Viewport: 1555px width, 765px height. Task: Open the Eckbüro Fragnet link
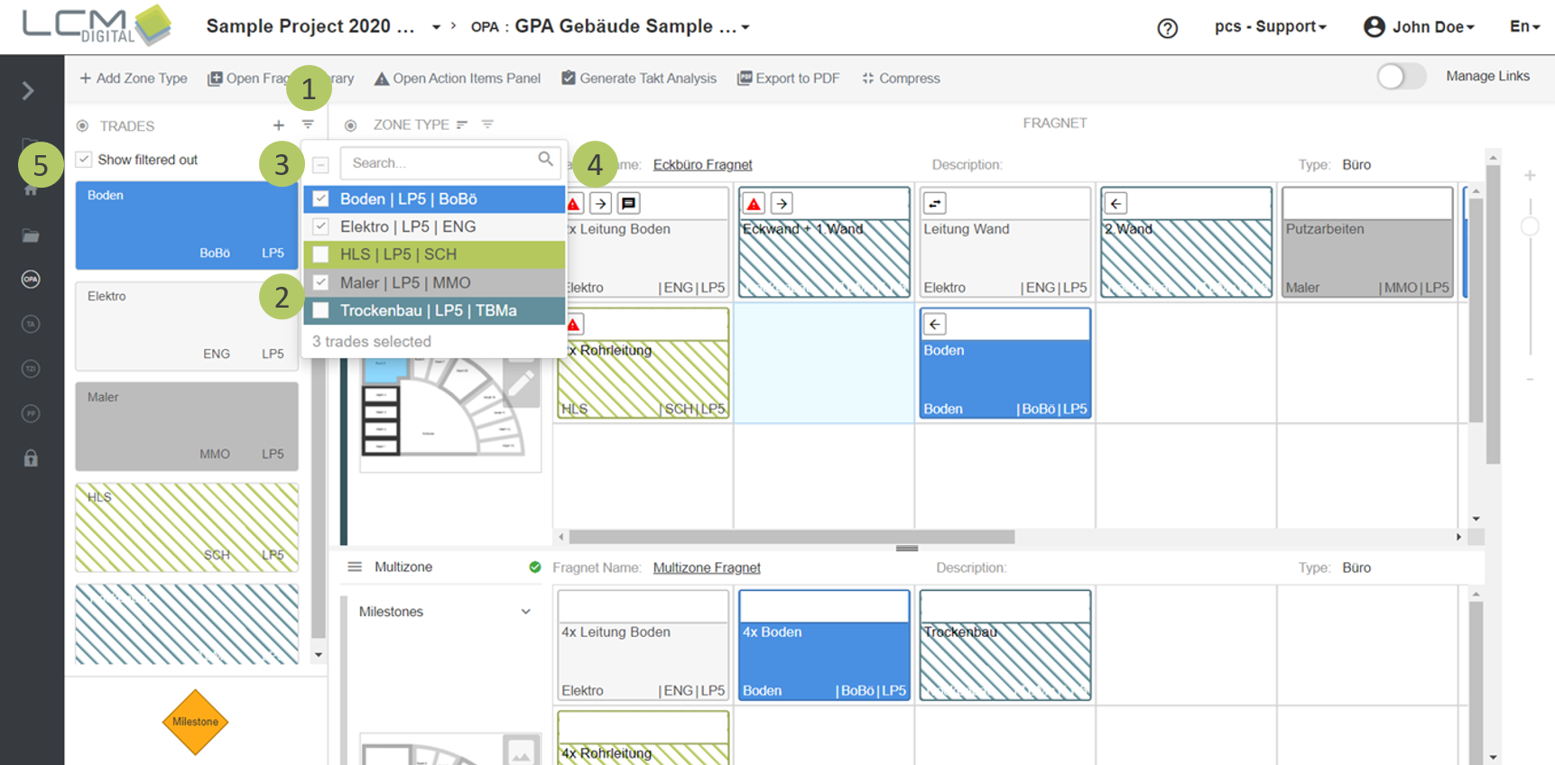tap(702, 164)
